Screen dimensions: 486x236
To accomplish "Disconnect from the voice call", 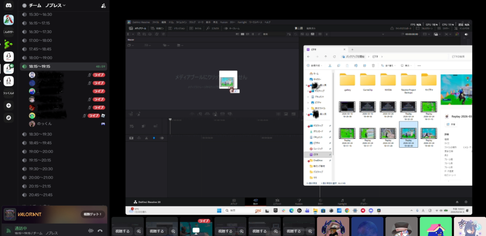I will pyautogui.click(x=100, y=231).
